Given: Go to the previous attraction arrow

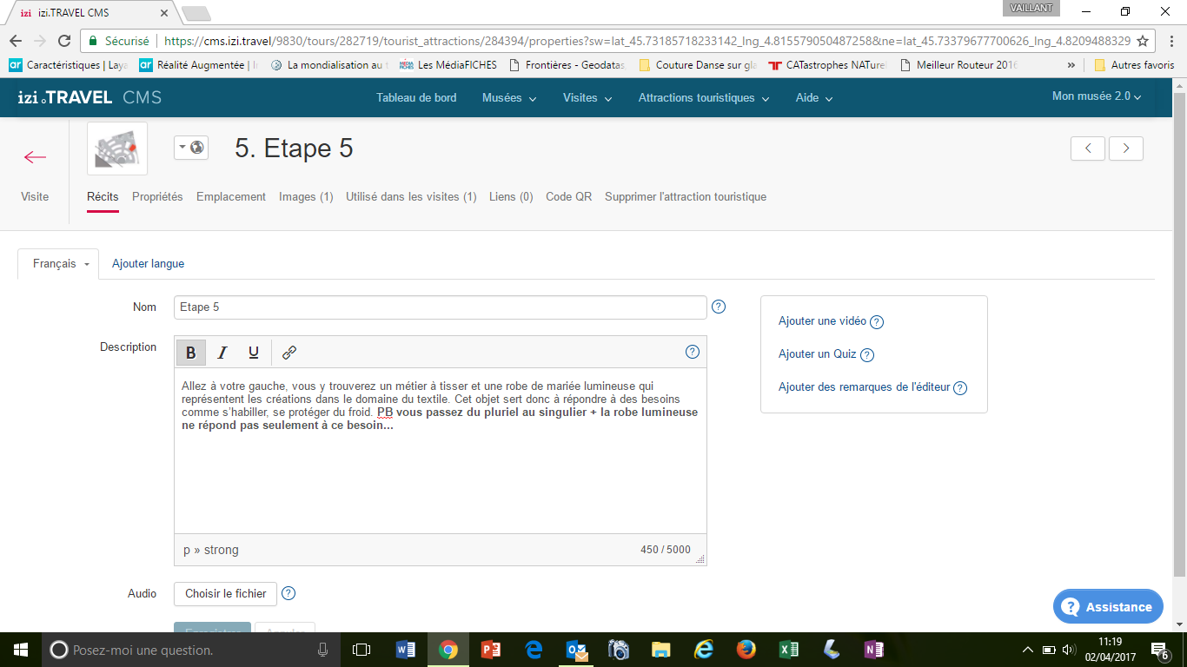Looking at the screenshot, I should click(x=1088, y=149).
